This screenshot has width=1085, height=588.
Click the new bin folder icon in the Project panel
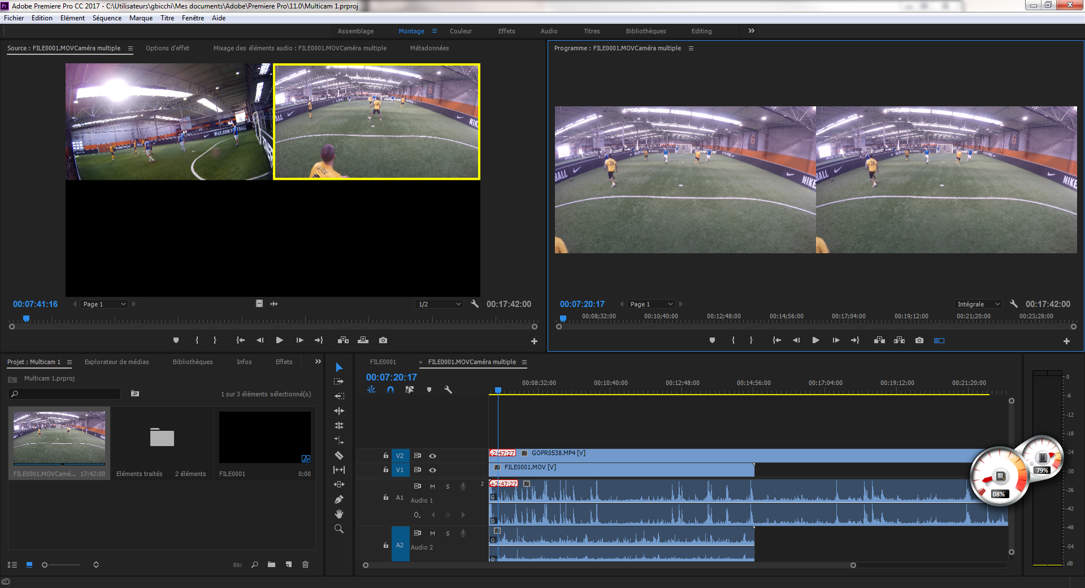point(272,564)
